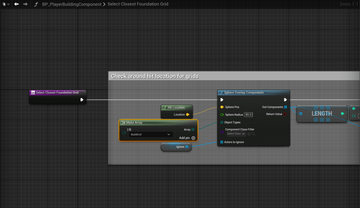Click the entry node execution output pin
The width and height of the screenshot is (360, 208).
point(82,100)
